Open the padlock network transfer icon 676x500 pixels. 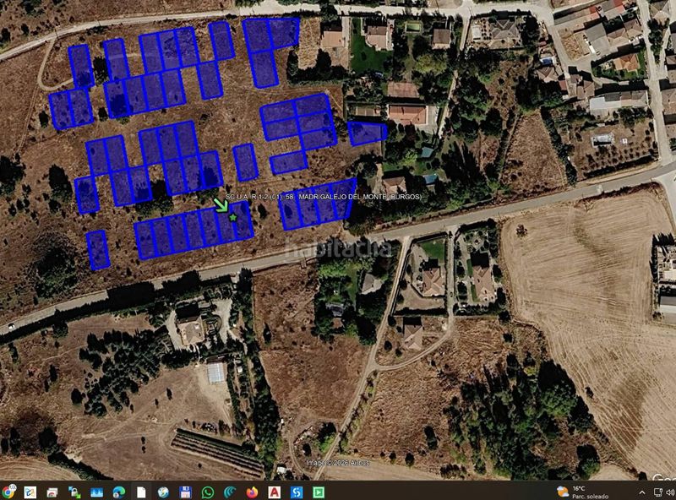click(74, 492)
